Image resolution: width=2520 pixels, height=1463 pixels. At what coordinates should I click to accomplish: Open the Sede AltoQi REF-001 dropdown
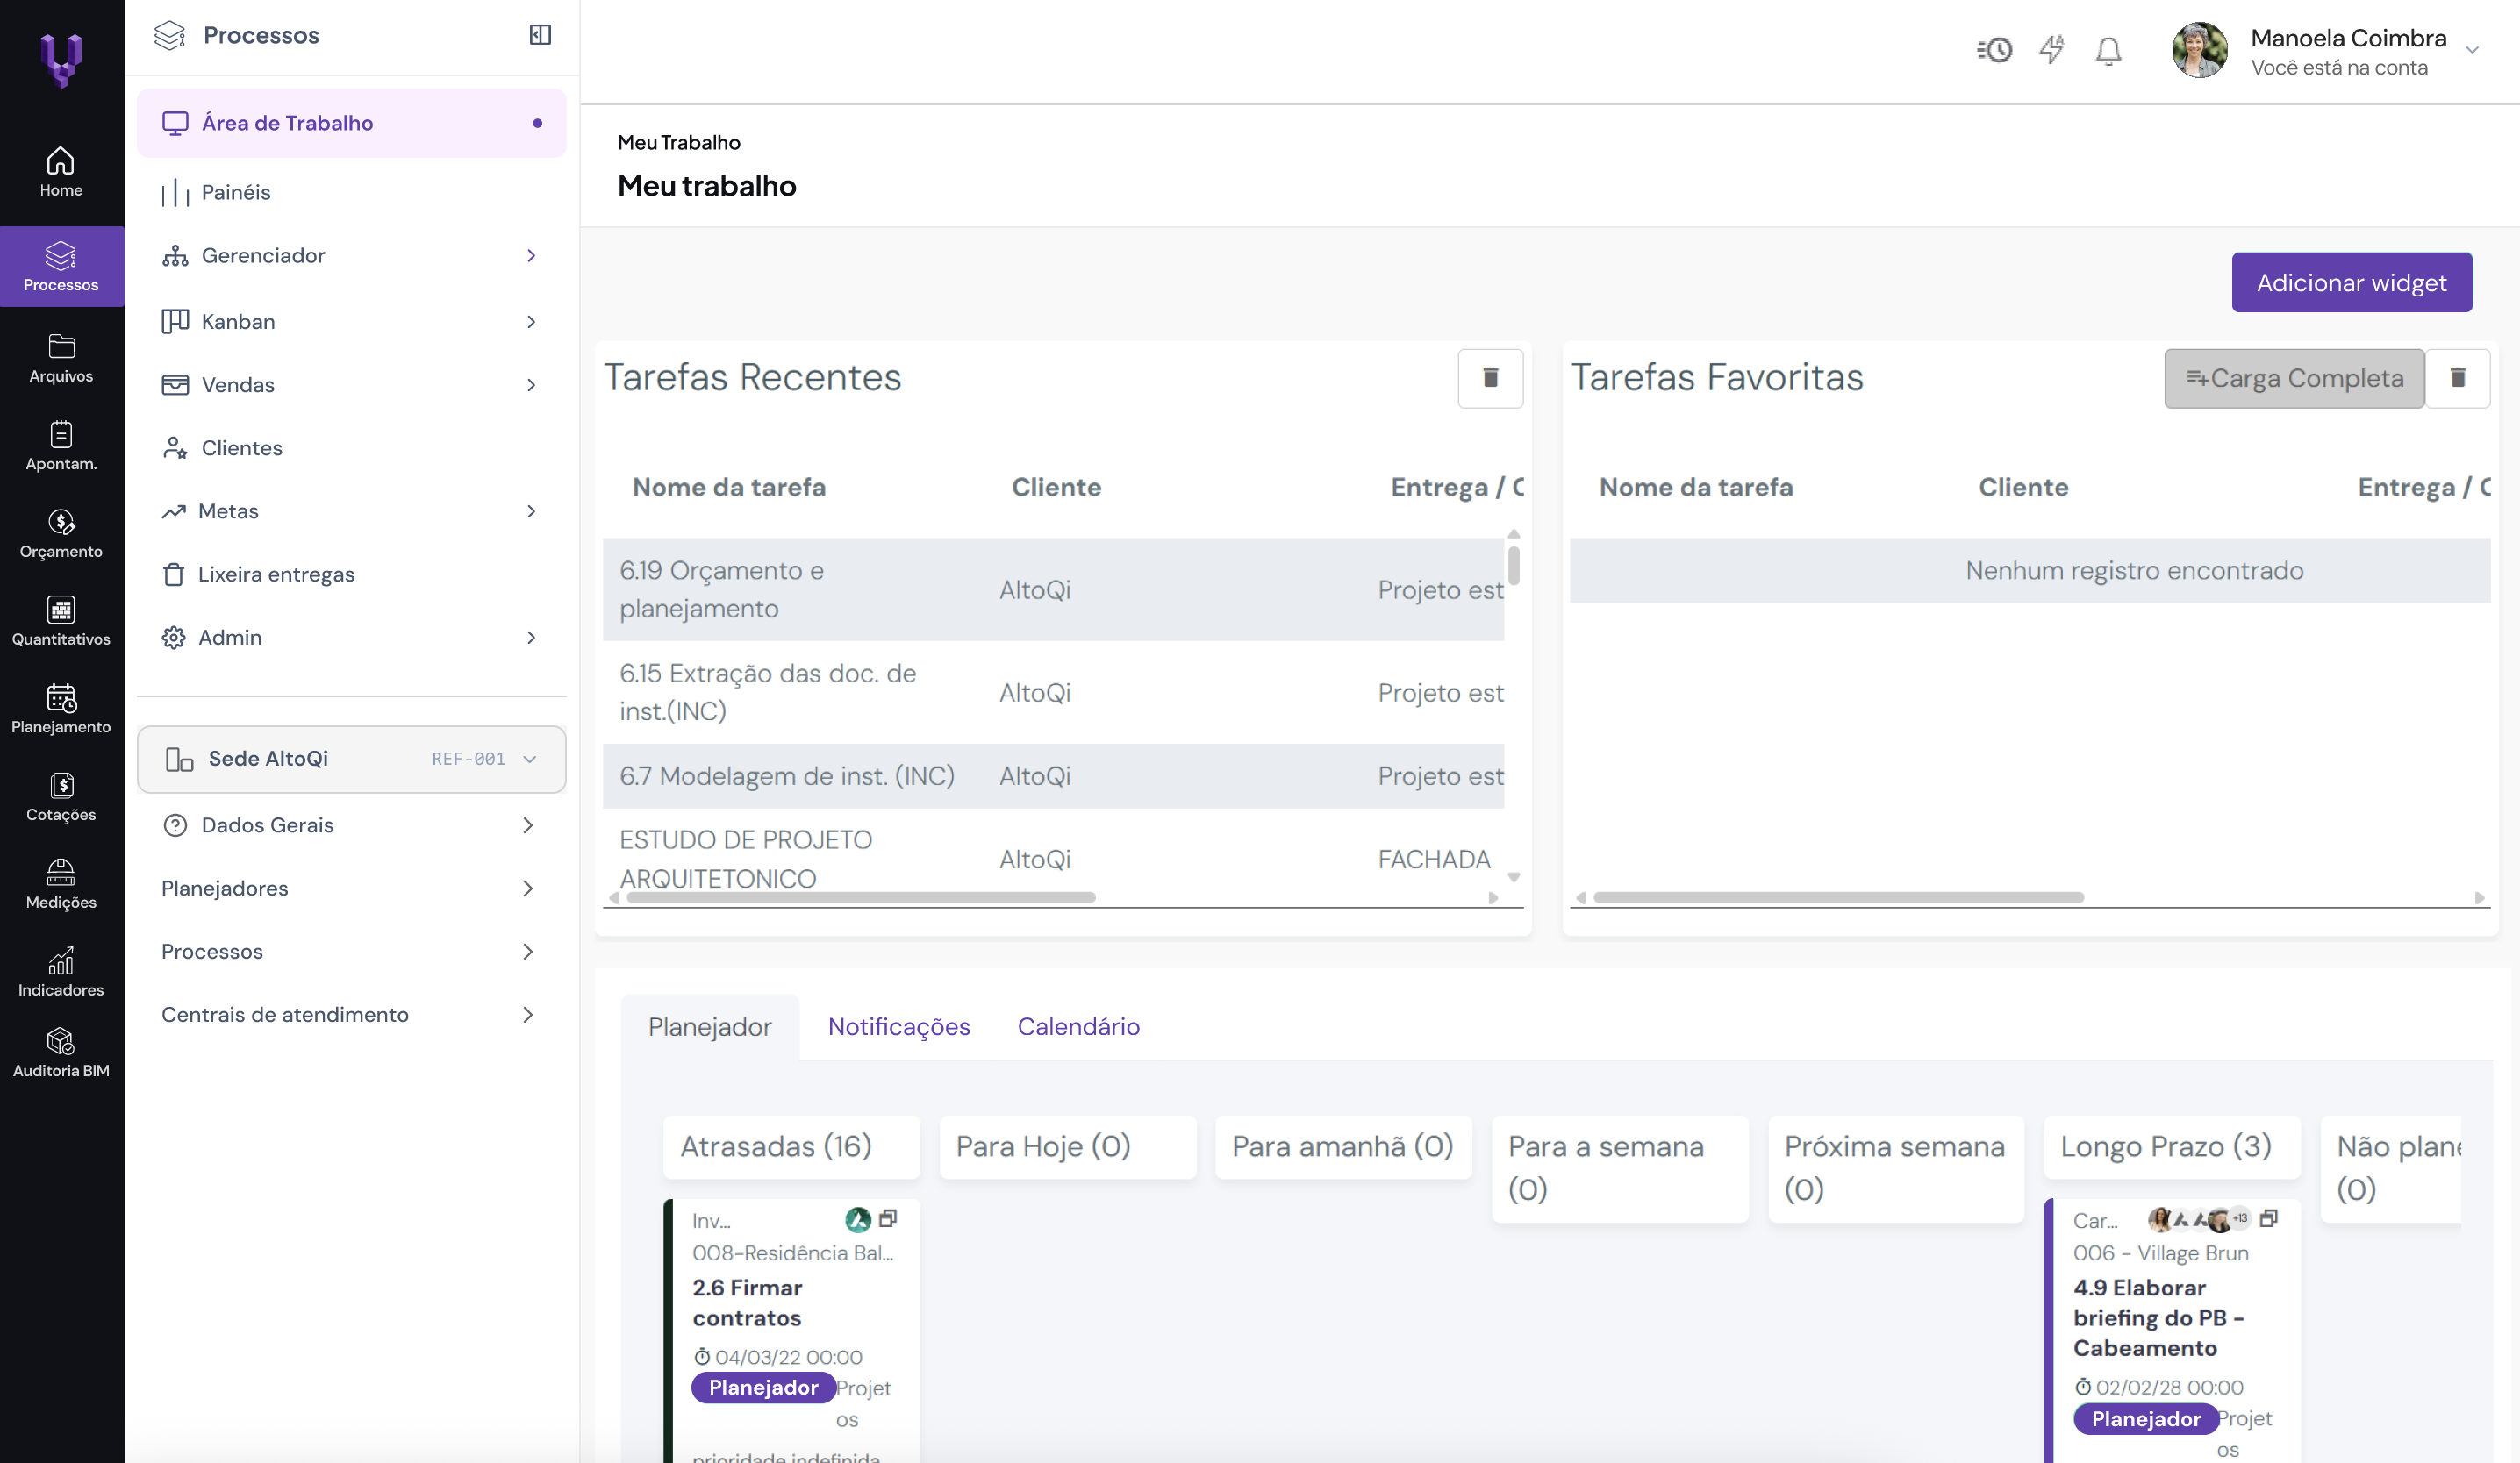tap(352, 760)
